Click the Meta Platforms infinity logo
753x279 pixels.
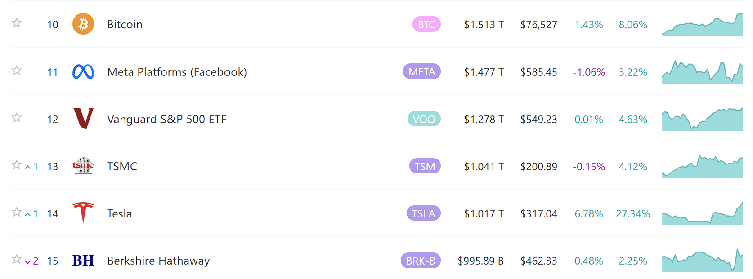83,72
